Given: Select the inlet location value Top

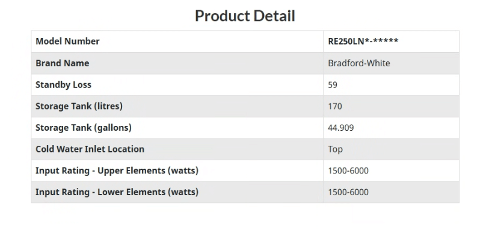Looking at the screenshot, I should pyautogui.click(x=336, y=149).
